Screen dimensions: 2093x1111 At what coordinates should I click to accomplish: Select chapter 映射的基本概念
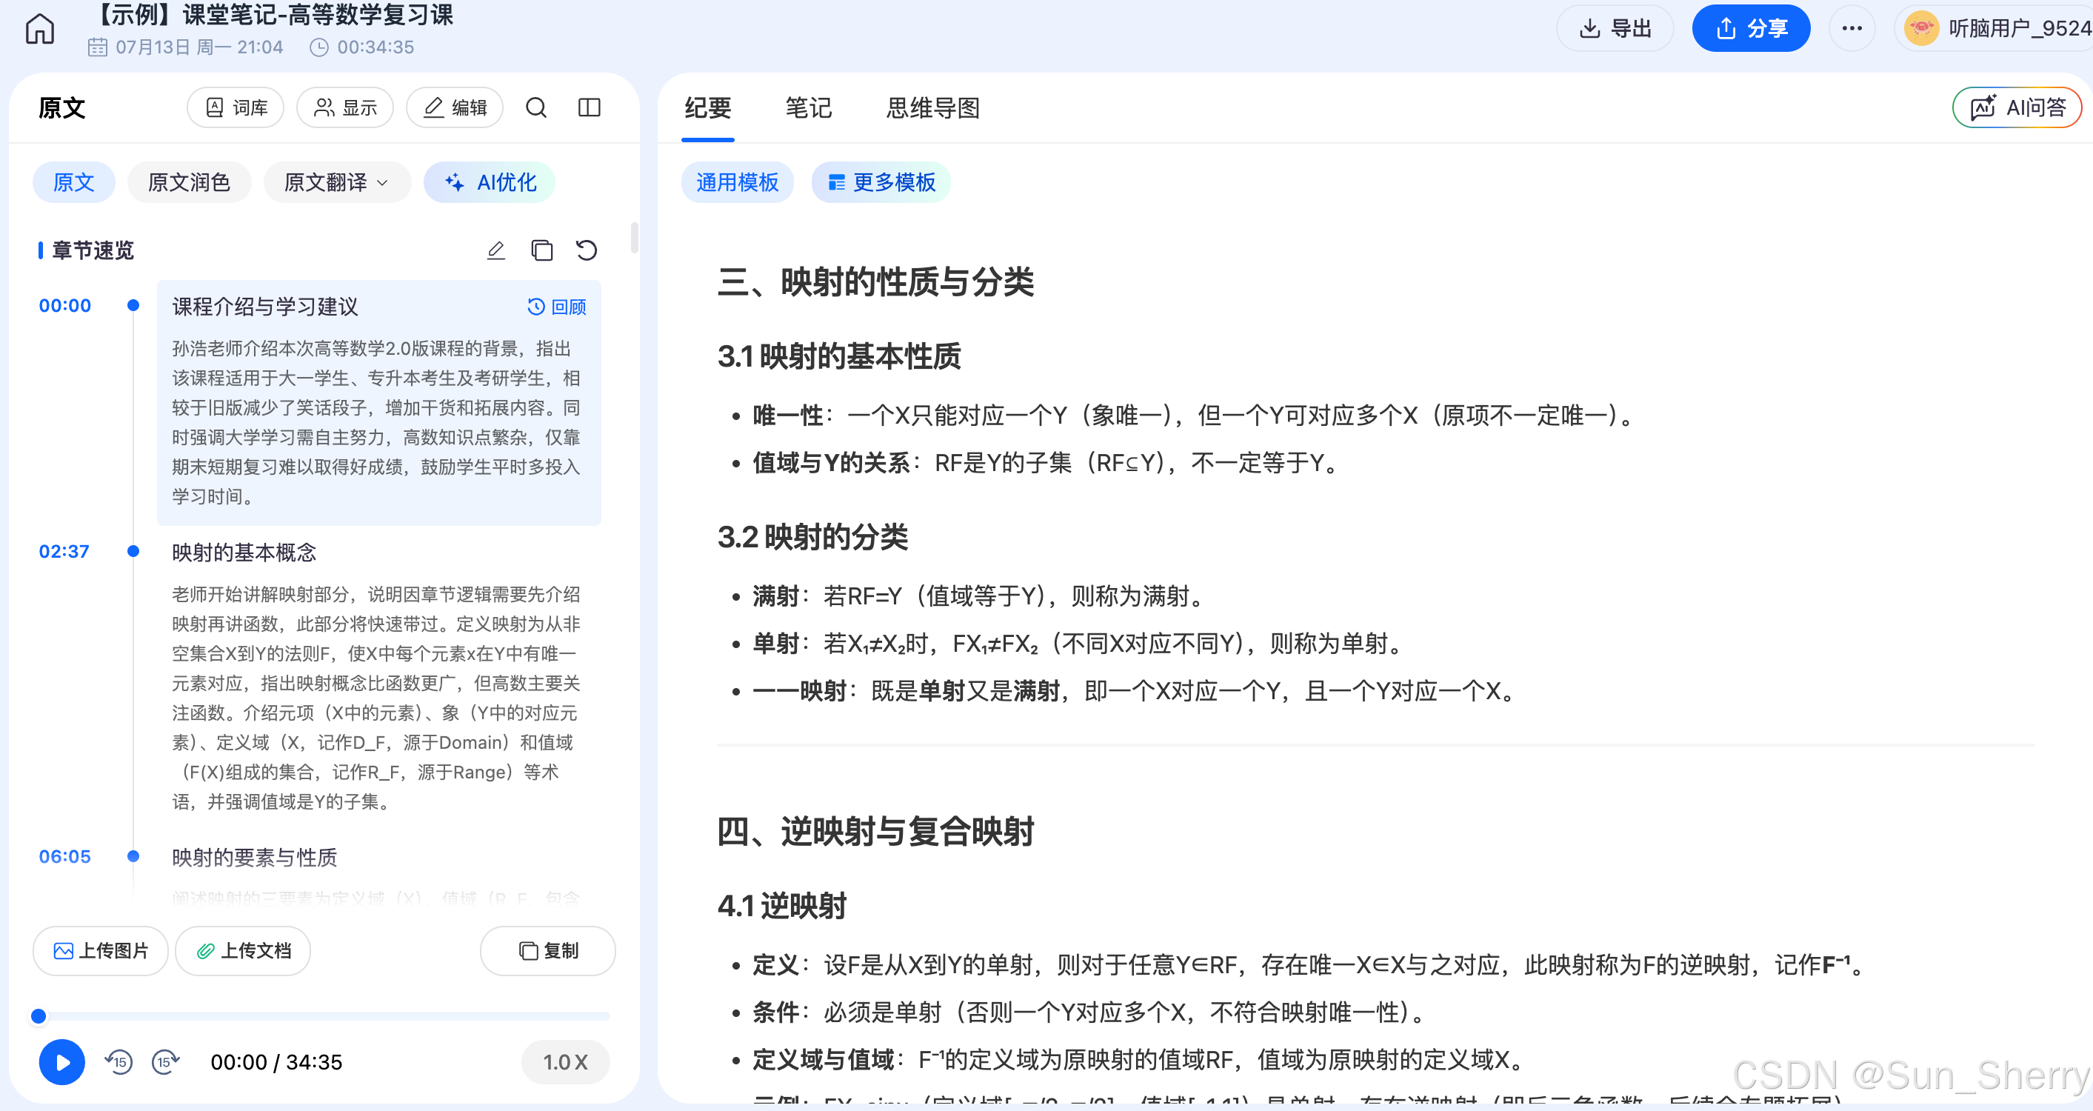[x=244, y=553]
